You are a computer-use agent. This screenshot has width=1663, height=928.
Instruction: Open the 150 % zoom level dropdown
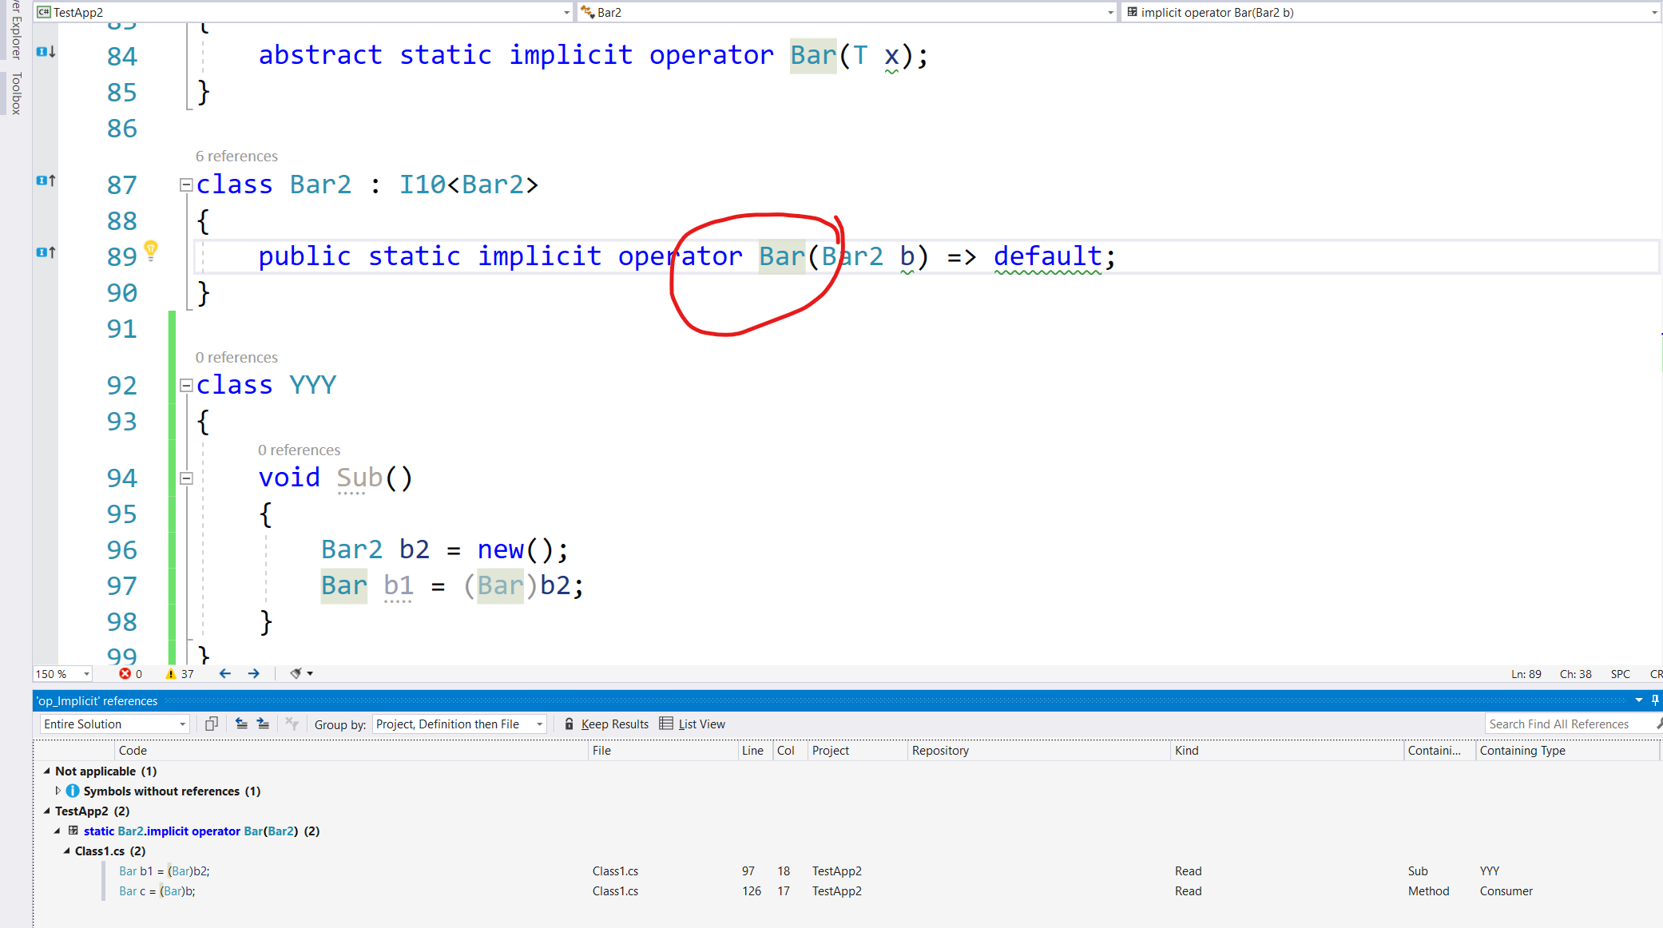(x=86, y=674)
